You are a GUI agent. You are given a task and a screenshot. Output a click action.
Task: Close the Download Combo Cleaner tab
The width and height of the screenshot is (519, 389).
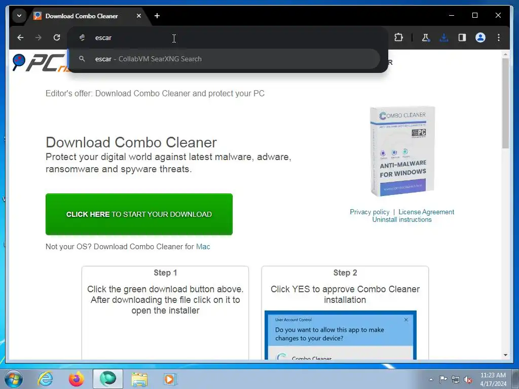[x=139, y=16]
